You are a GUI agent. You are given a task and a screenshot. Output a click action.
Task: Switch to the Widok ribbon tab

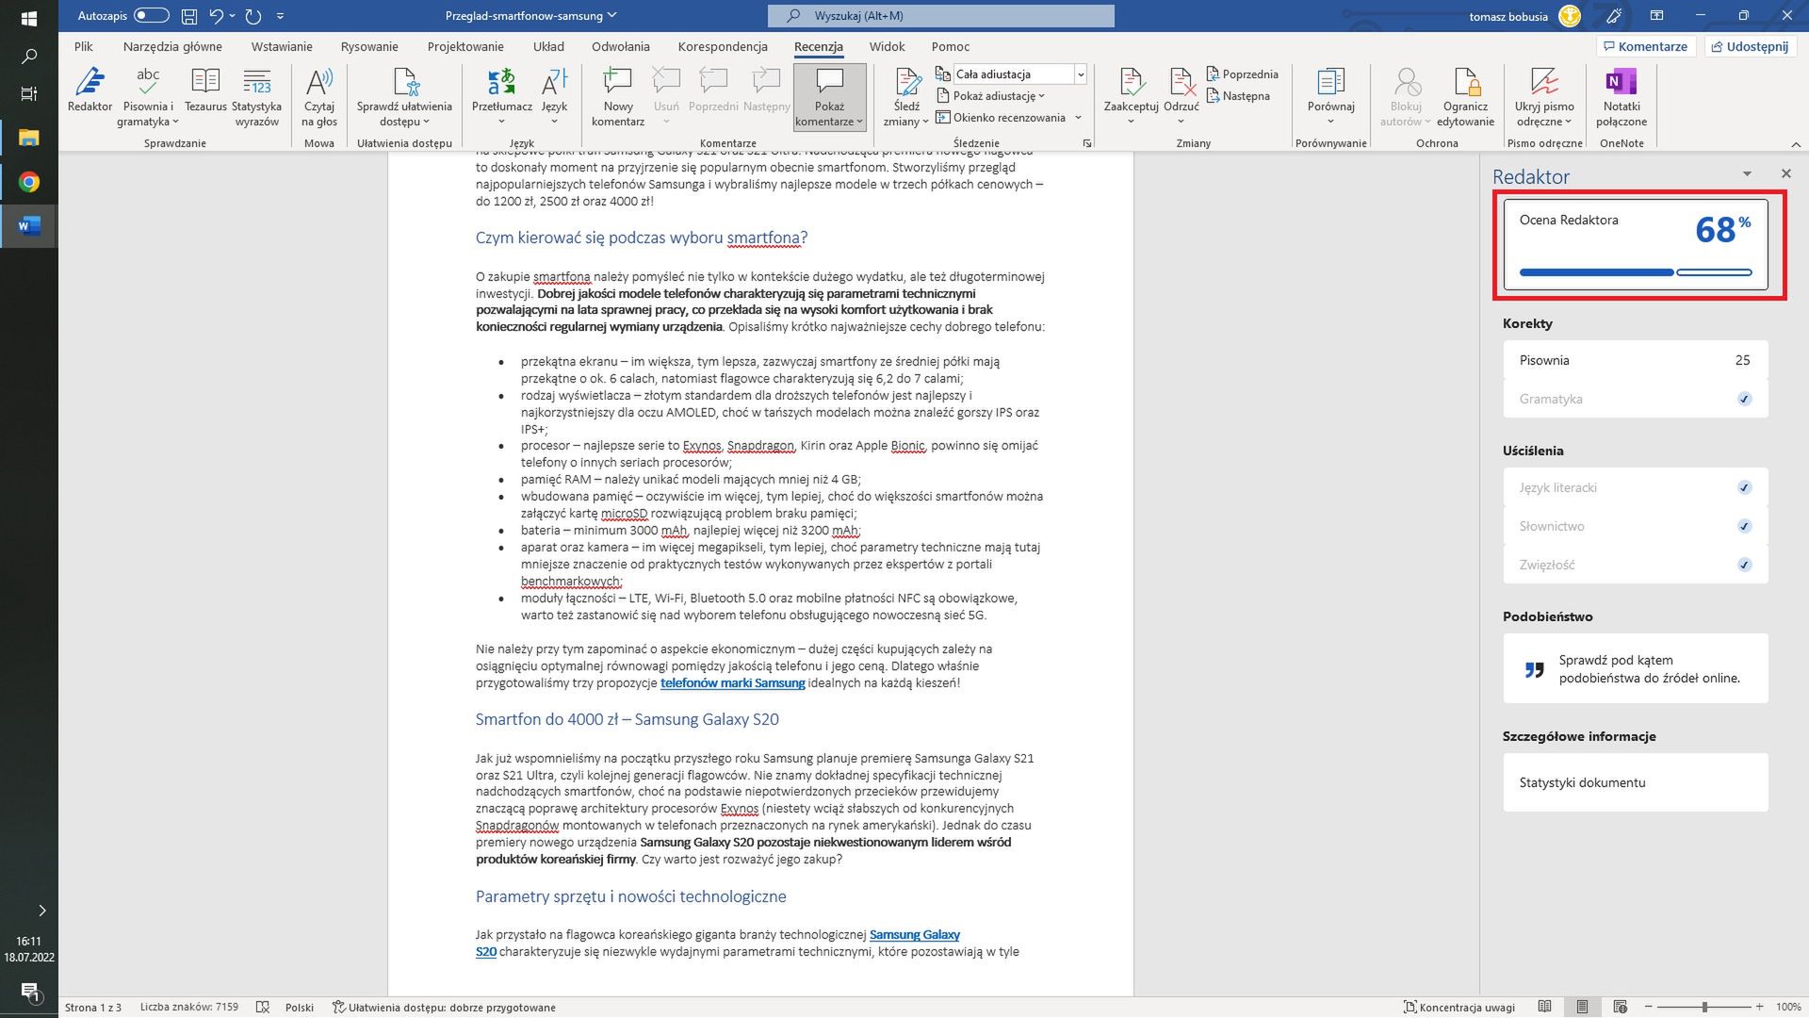pyautogui.click(x=886, y=46)
